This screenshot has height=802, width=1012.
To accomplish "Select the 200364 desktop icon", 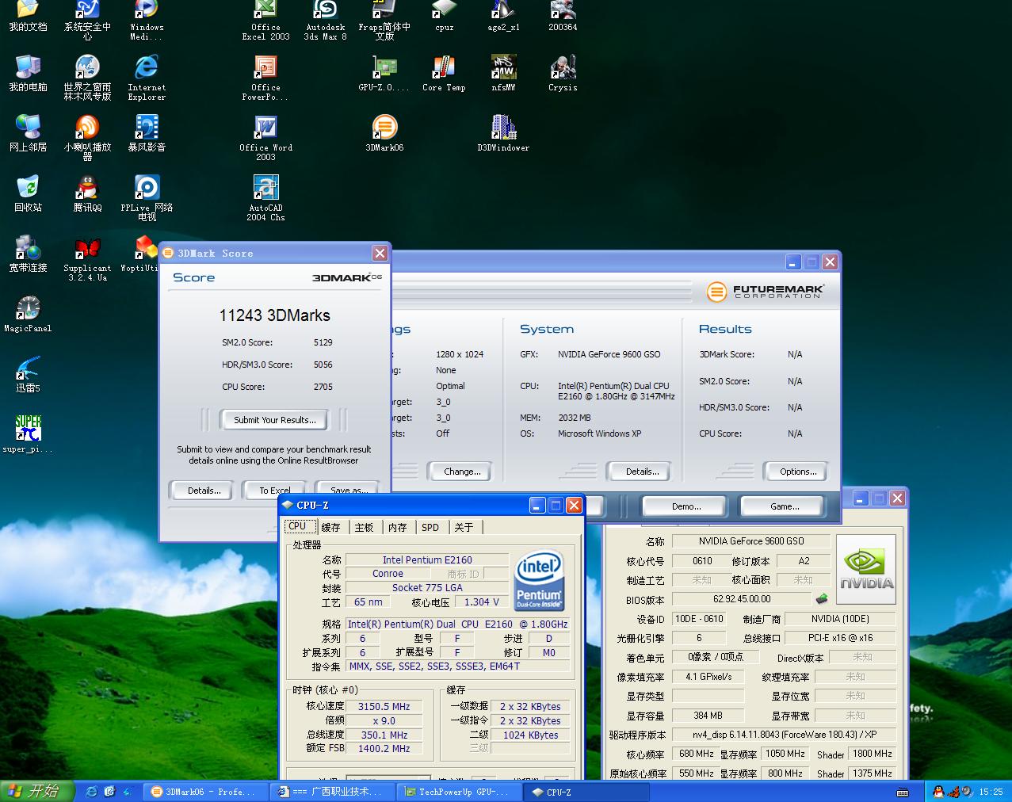I will 563,16.
